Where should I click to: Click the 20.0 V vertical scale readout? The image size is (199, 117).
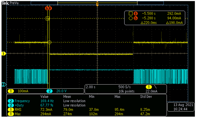pyautogui.click(x=62, y=91)
